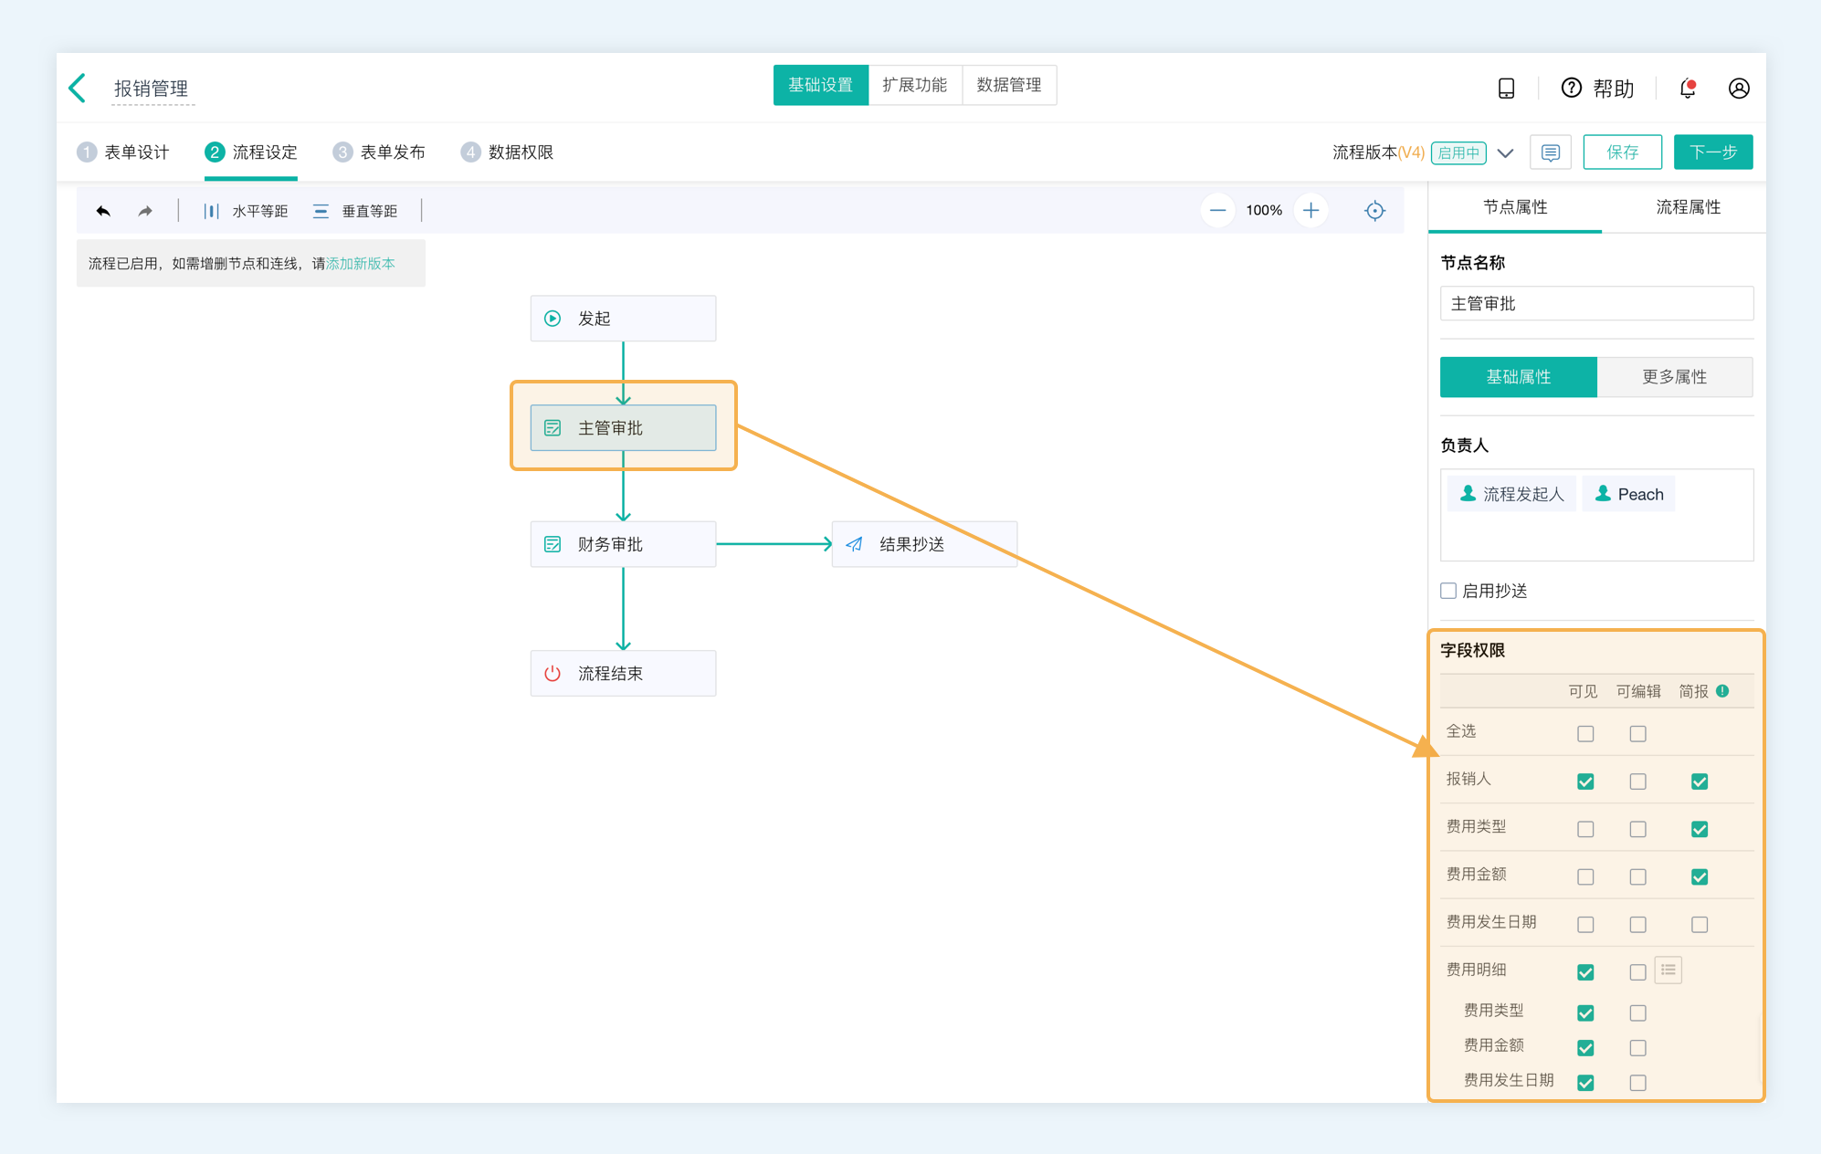Expand the 流程版本 dropdown chevron

point(1505,152)
